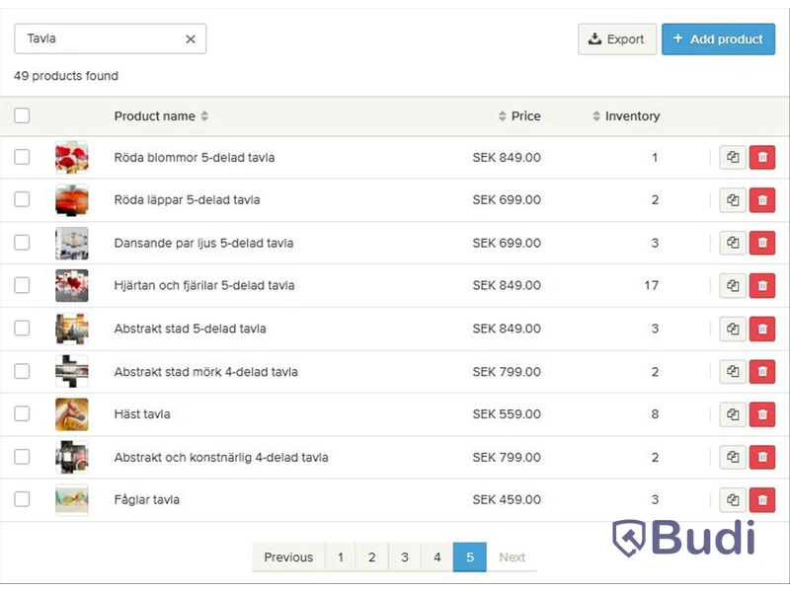Duplicate the Hjärtan och fjärilar product
The image size is (790, 592).
point(733,285)
